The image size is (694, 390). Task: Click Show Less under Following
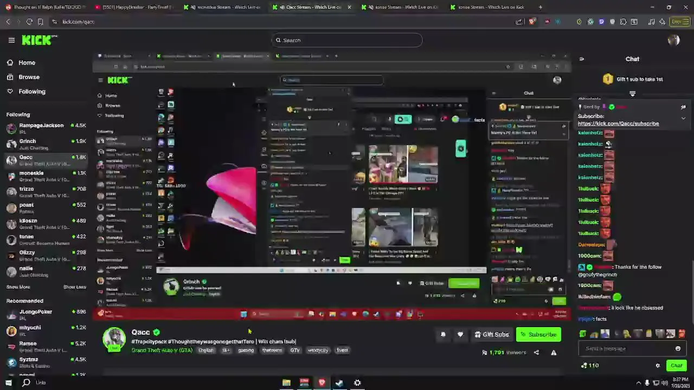tap(74, 287)
